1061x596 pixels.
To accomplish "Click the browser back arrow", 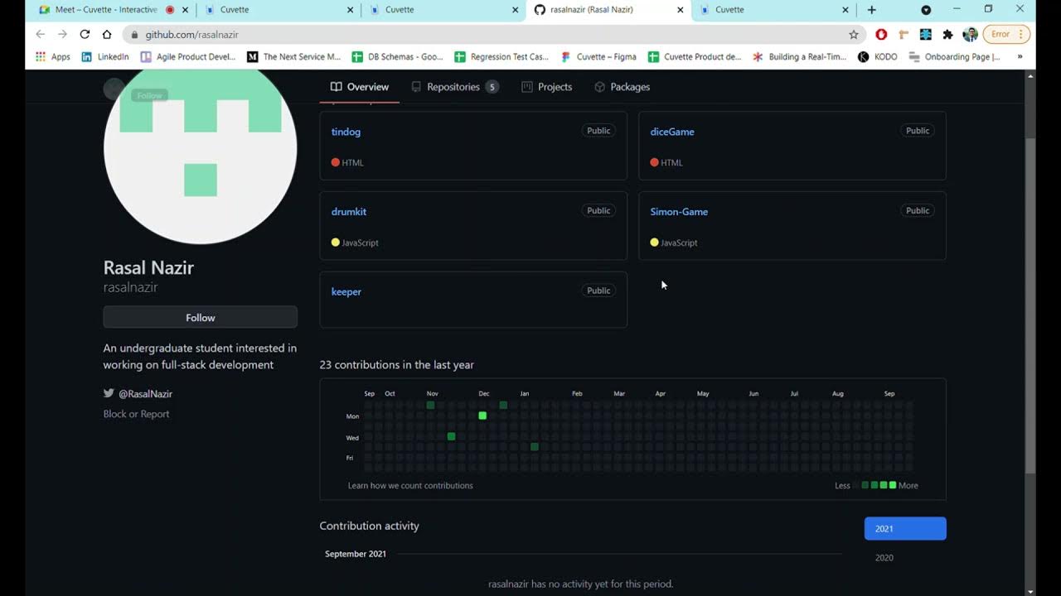I will coord(41,34).
